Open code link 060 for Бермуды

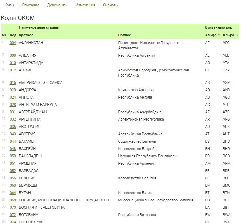[13, 186]
